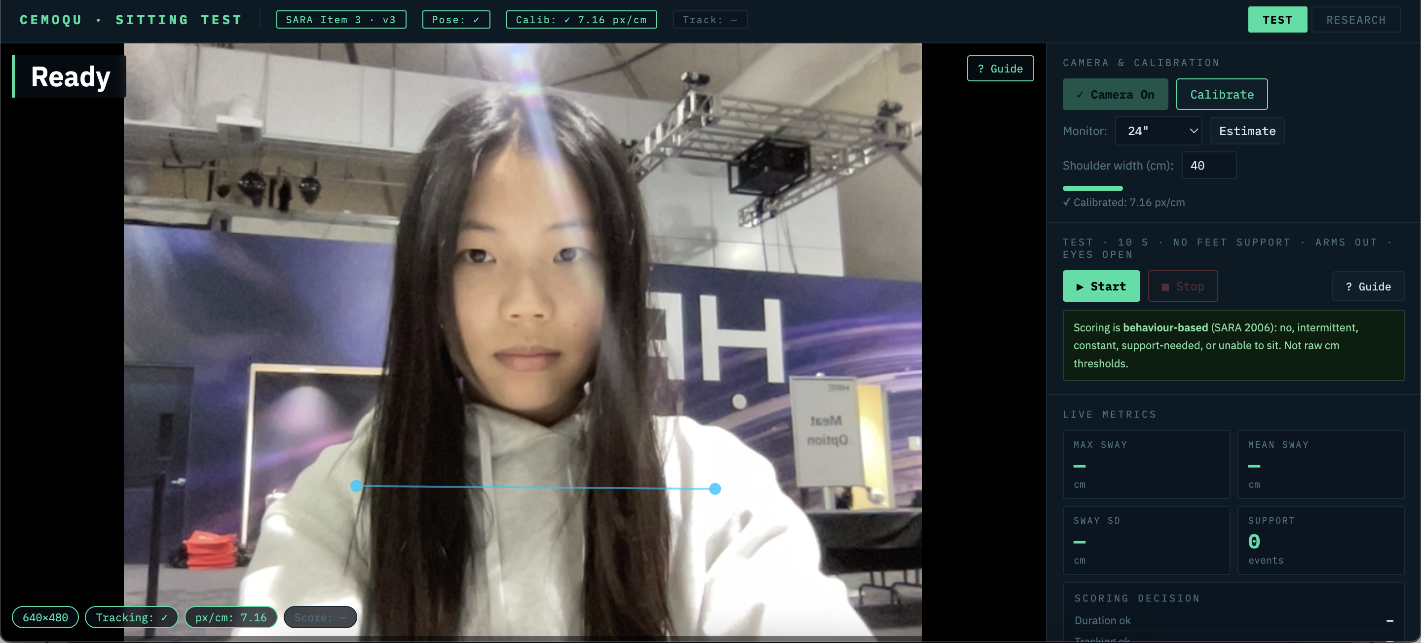Click the Stop test button

(x=1182, y=286)
